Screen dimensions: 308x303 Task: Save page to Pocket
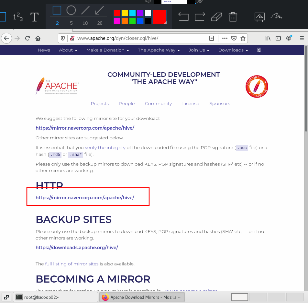[x=234, y=38]
